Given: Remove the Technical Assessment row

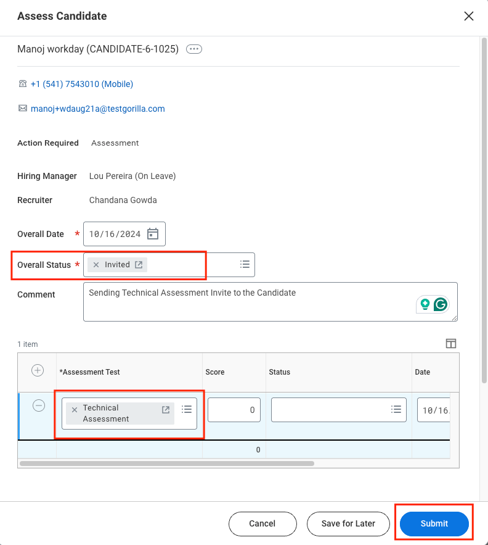Looking at the screenshot, I should (x=39, y=406).
